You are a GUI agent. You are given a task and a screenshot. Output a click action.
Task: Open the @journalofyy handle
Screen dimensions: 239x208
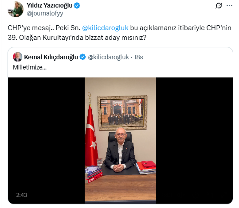click(45, 14)
